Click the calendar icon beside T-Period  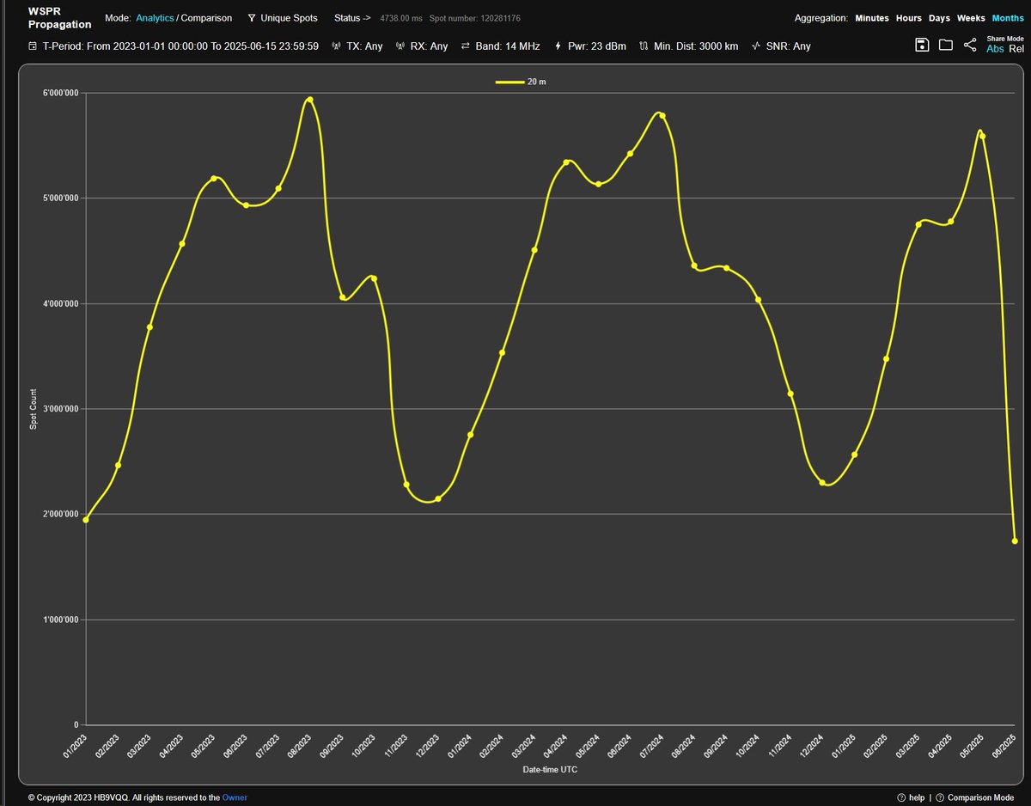(33, 46)
